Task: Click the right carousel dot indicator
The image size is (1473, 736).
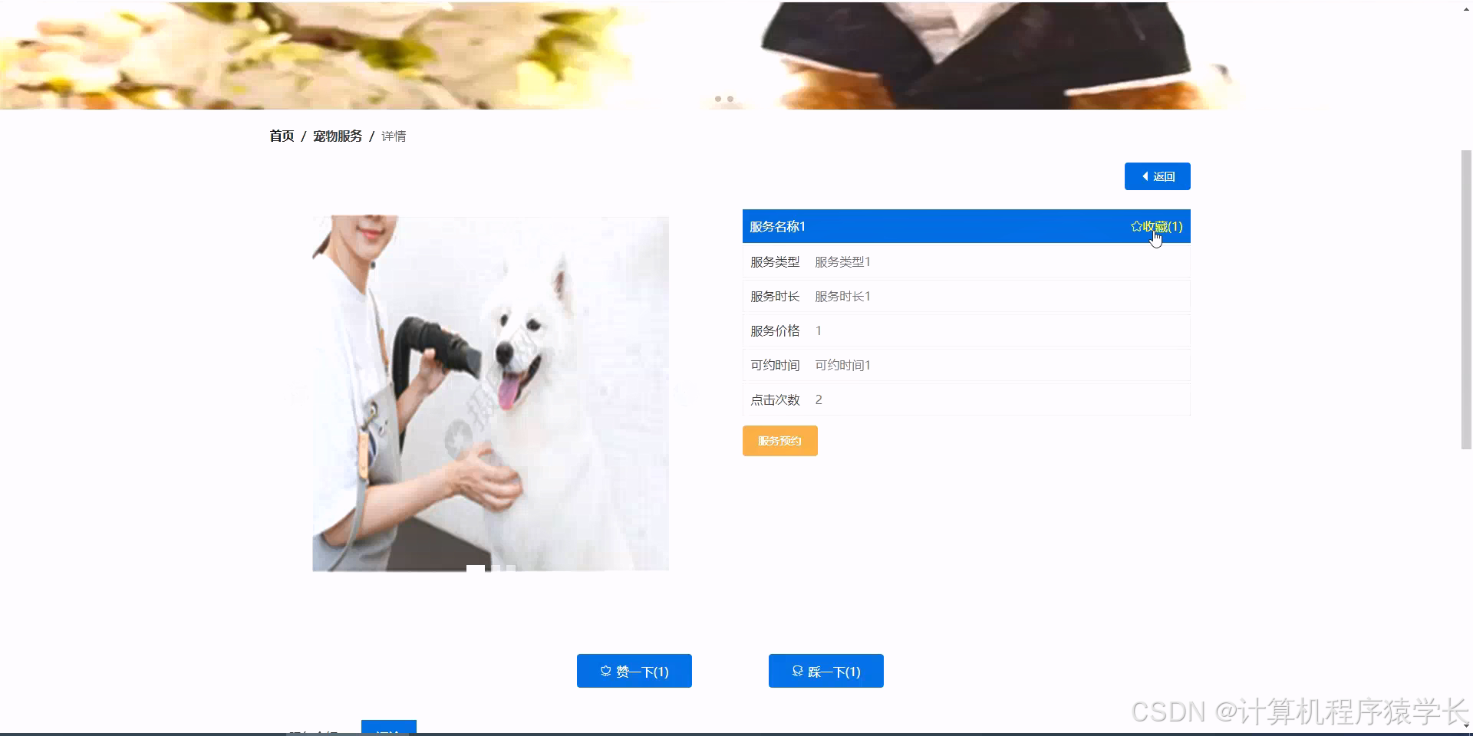Action: pos(730,99)
